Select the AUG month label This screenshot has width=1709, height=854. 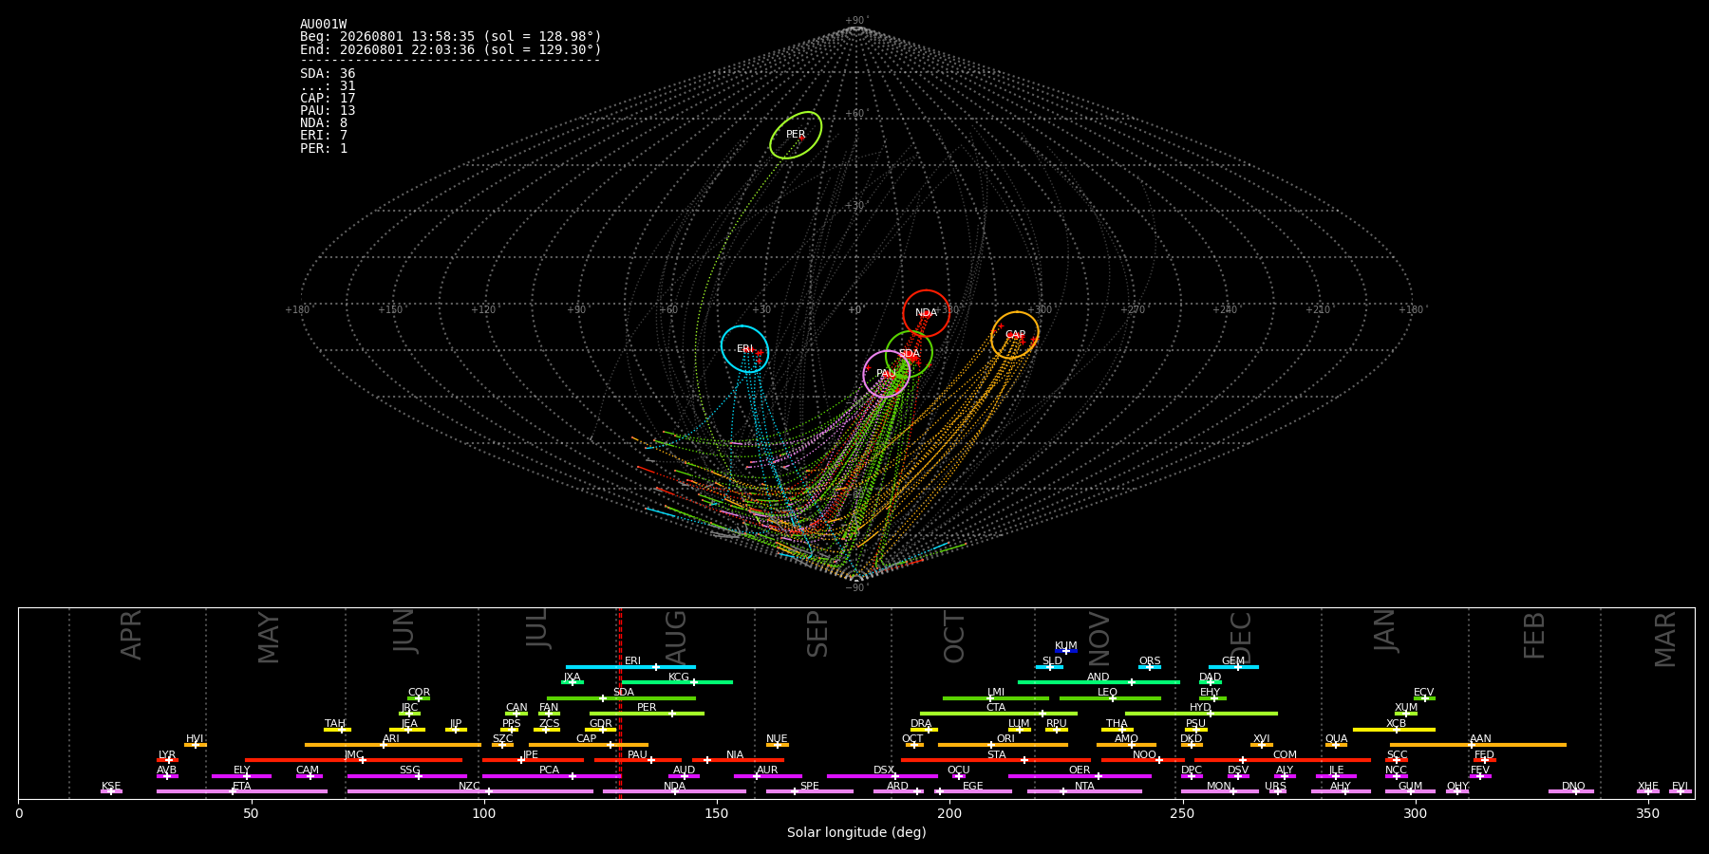pos(676,637)
